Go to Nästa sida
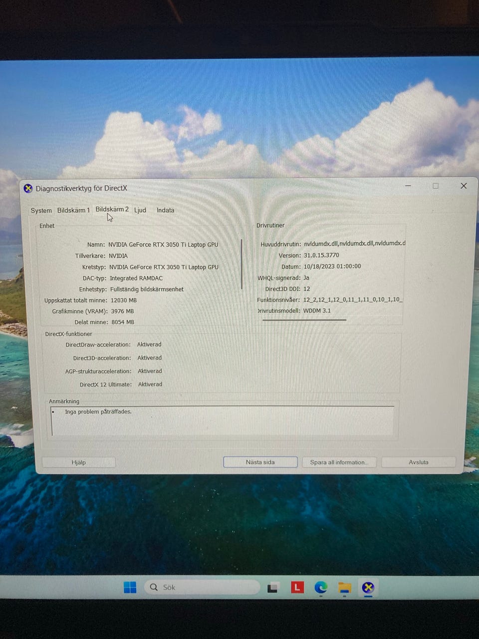 tap(260, 462)
